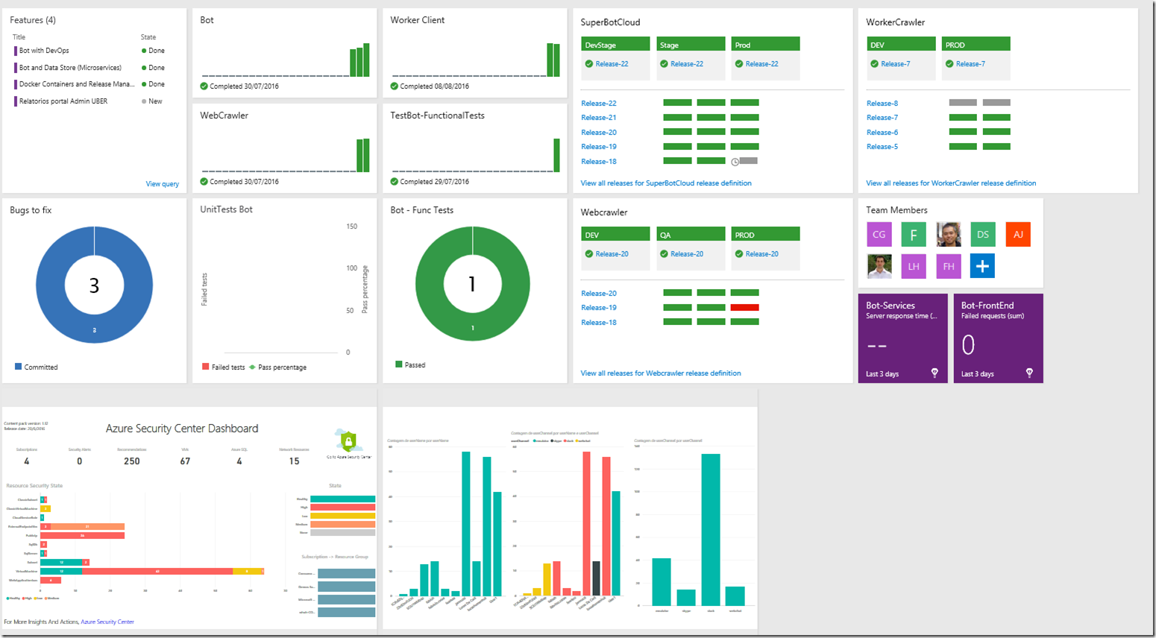
Task: Click the LH team member avatar
Action: [914, 266]
